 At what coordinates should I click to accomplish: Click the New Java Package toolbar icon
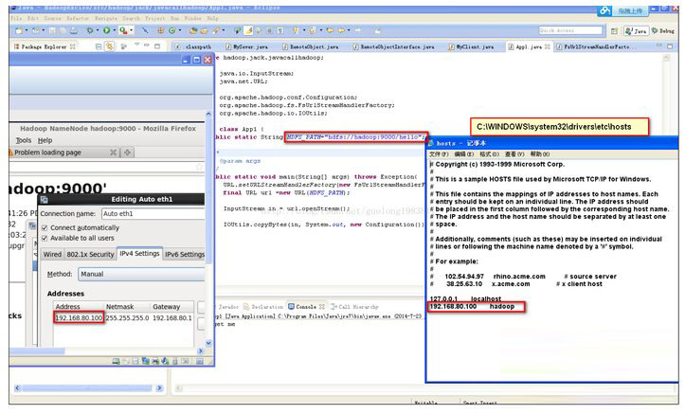click(x=161, y=30)
